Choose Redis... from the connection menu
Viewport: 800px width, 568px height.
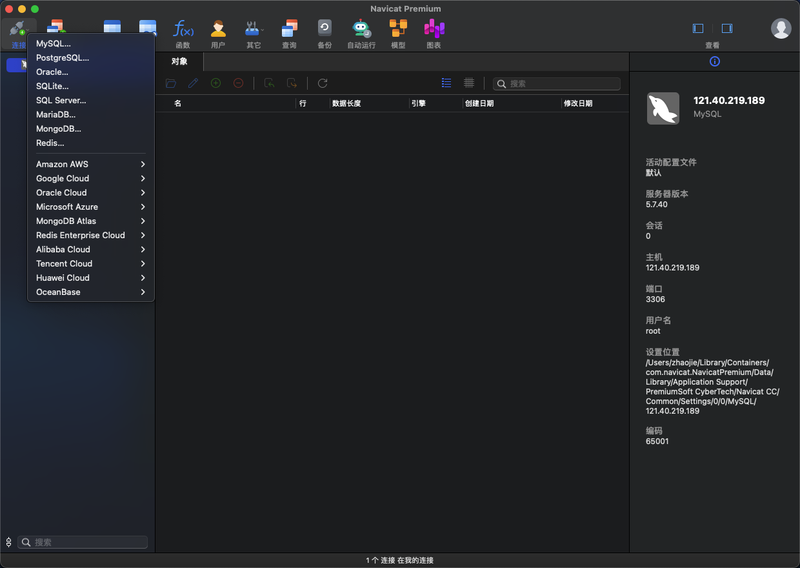pos(91,143)
